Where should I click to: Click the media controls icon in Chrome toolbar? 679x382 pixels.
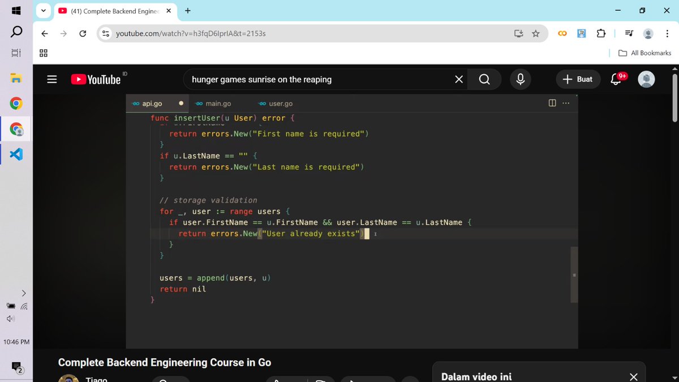pyautogui.click(x=629, y=33)
